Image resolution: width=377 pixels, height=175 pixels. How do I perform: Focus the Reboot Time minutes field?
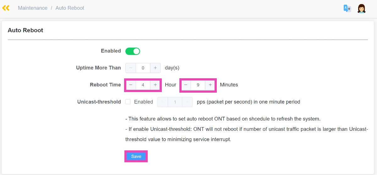(x=198, y=85)
